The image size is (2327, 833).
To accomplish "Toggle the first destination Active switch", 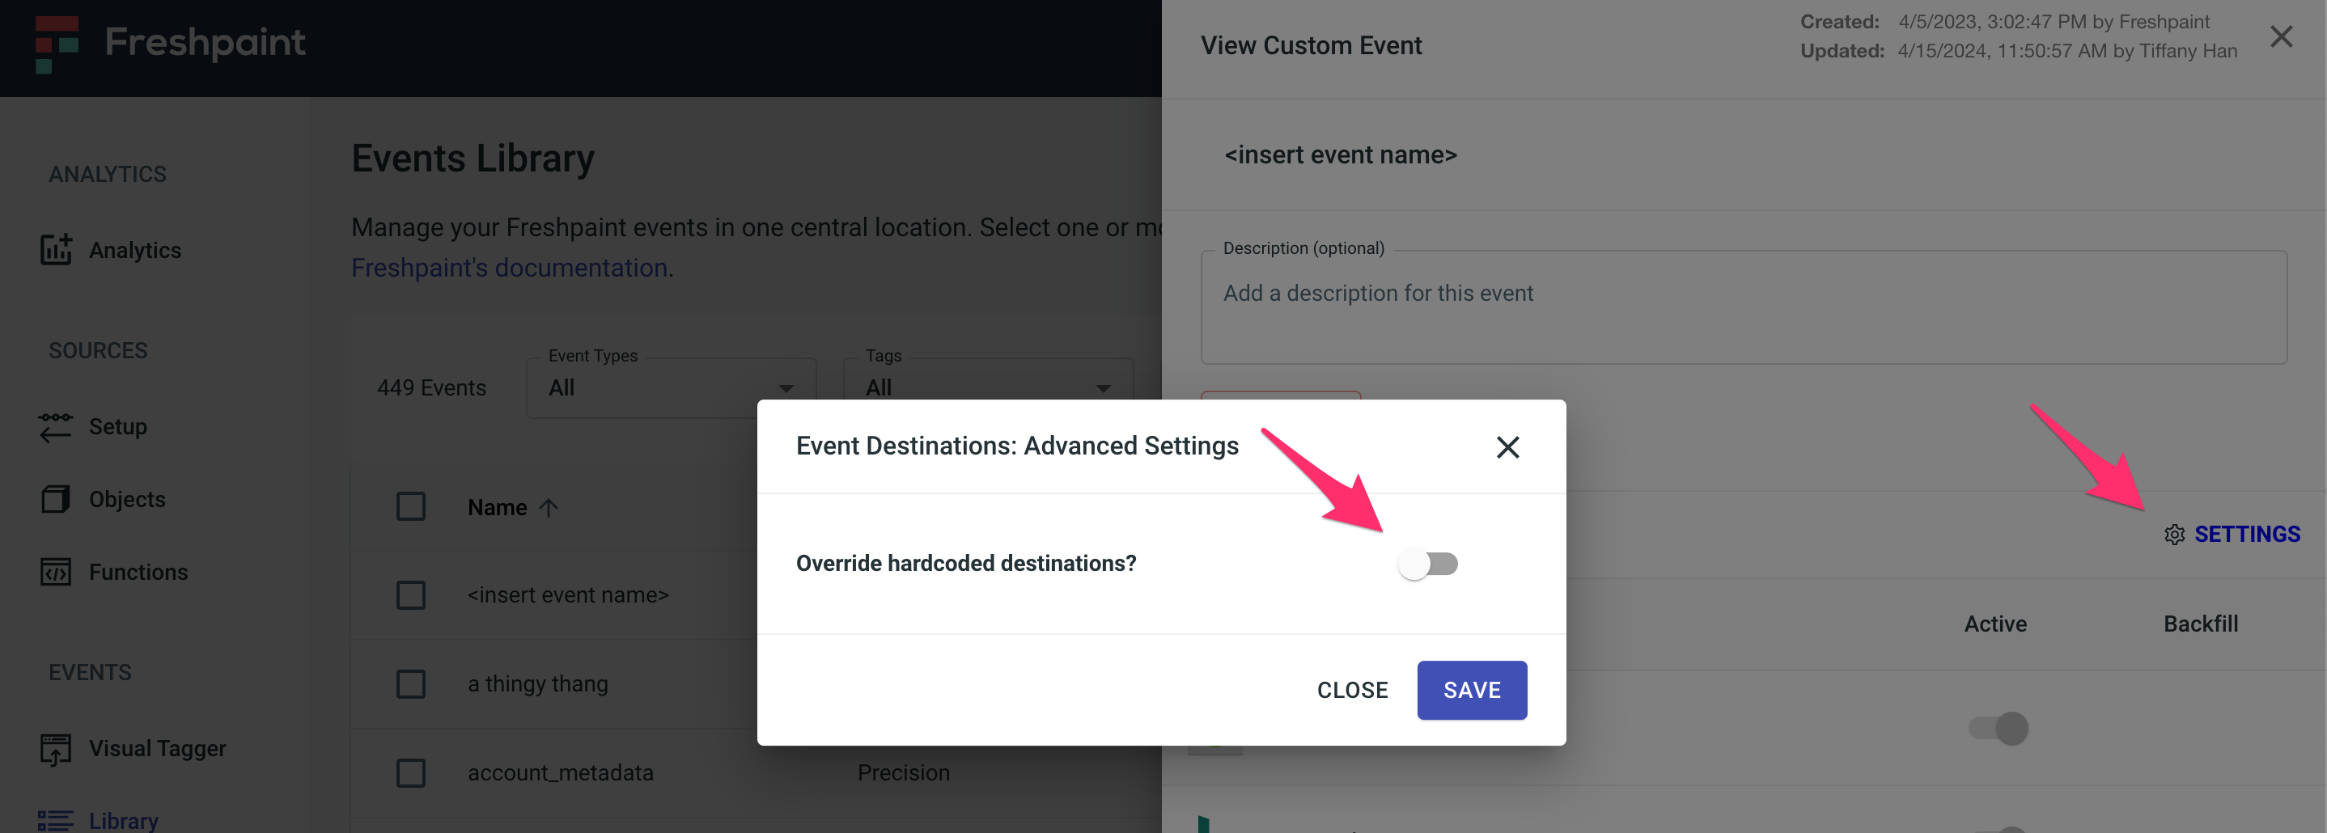I will tap(1999, 729).
